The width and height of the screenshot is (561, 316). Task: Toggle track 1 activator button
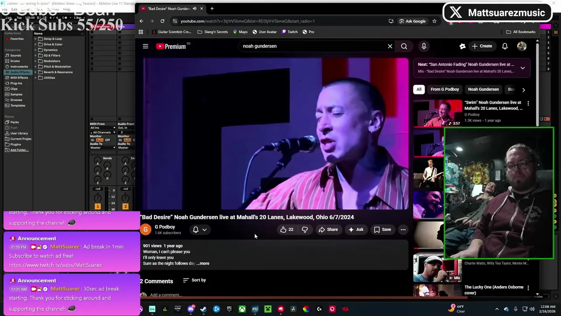[97, 206]
